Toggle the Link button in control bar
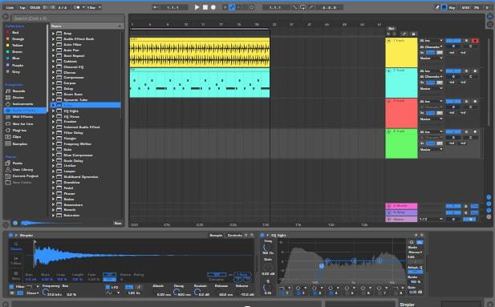The width and height of the screenshot is (495, 307). pyautogui.click(x=10, y=7)
